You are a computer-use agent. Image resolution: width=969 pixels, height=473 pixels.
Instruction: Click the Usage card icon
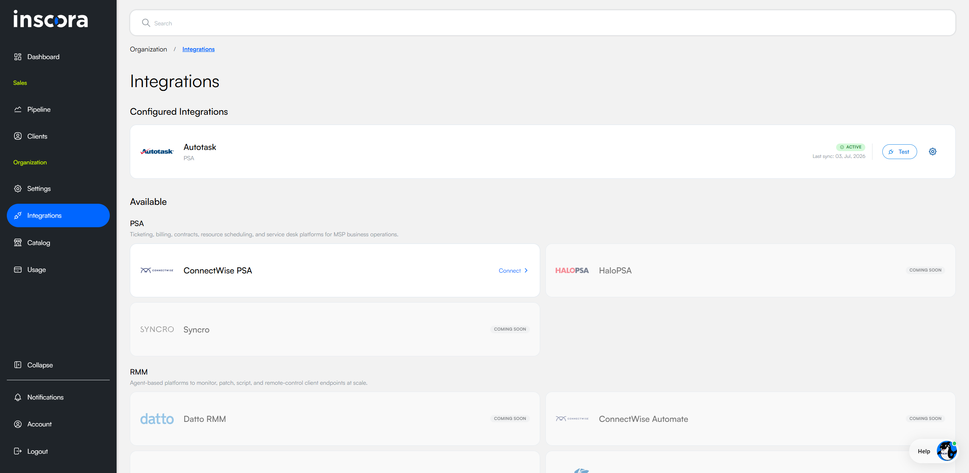tap(18, 270)
